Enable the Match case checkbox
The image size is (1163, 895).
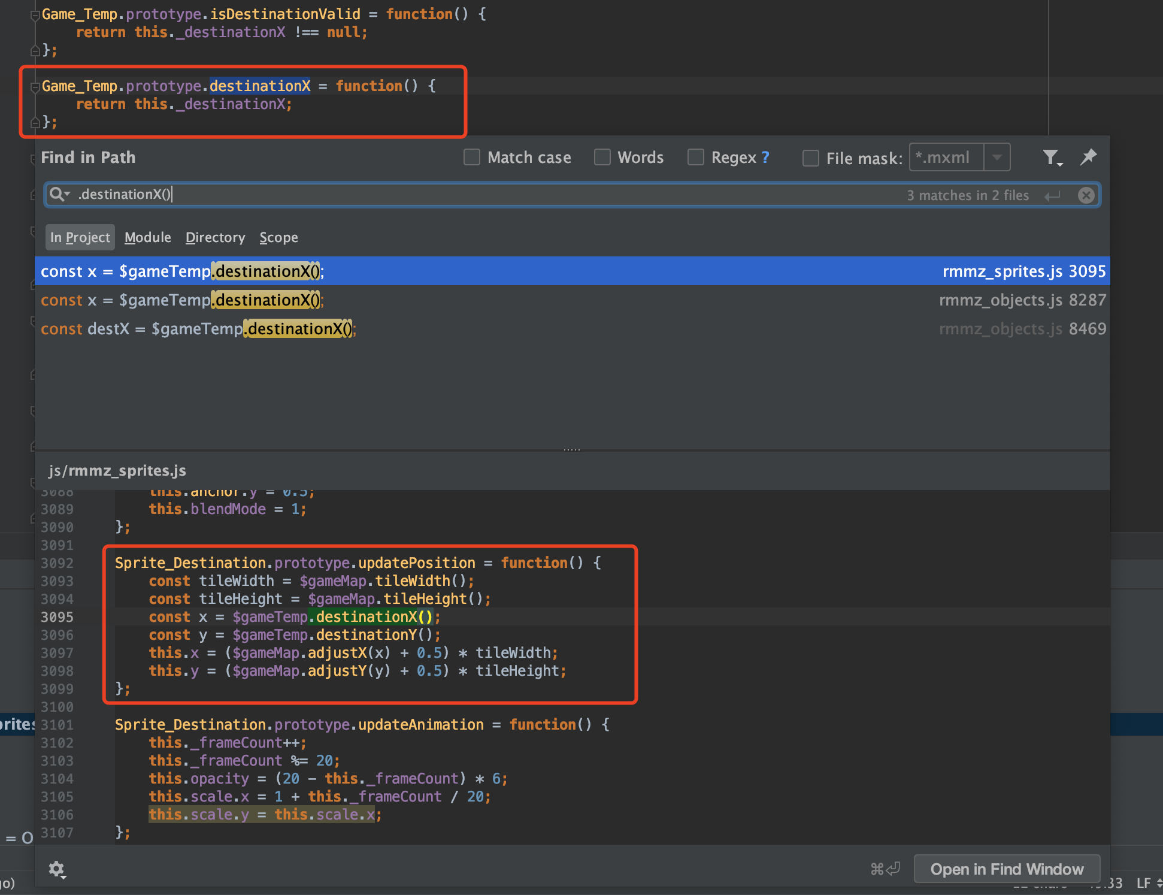[472, 158]
